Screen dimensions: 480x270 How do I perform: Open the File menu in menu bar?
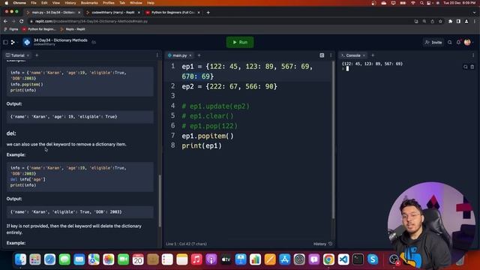[x=34, y=3]
